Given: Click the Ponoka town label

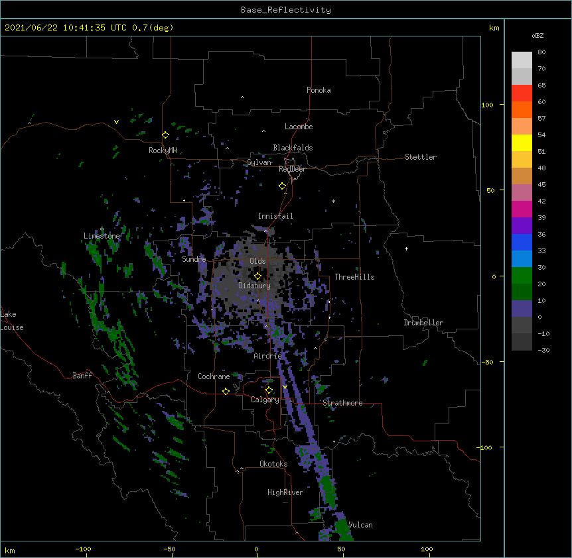Looking at the screenshot, I should 319,90.
